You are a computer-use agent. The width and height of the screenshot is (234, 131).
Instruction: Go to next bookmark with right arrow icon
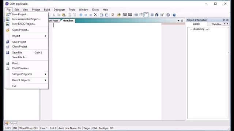(86, 15)
